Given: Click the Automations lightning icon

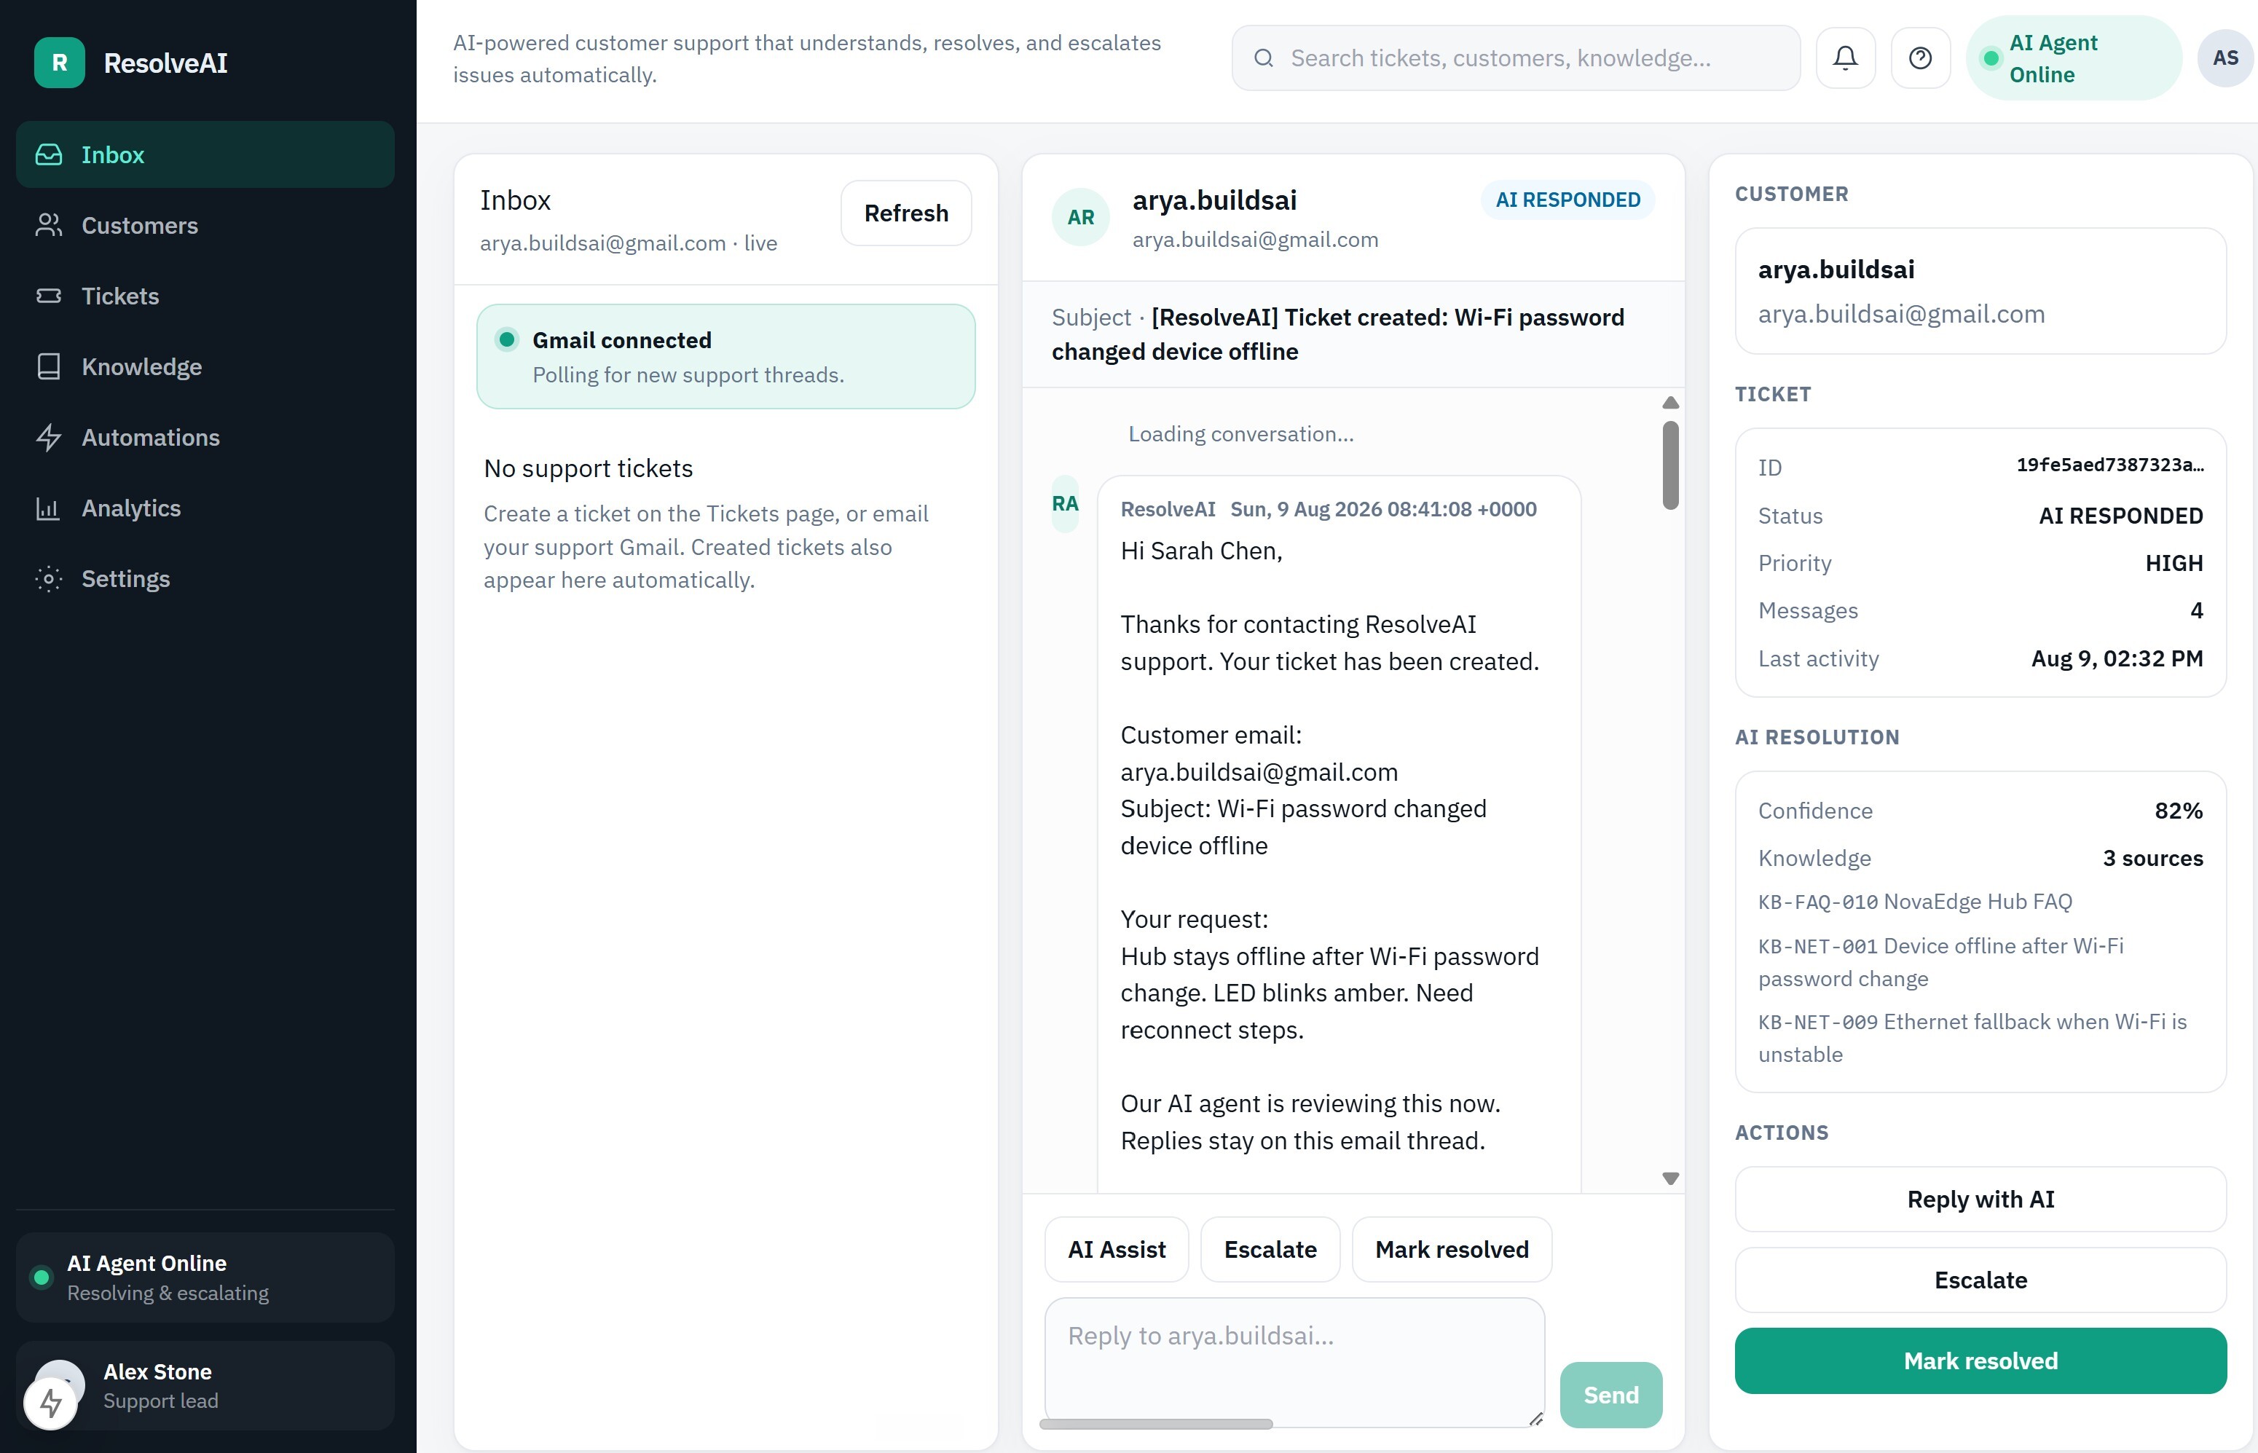Looking at the screenshot, I should tap(48, 437).
